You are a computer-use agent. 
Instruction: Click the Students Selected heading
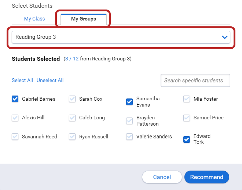coord(36,59)
